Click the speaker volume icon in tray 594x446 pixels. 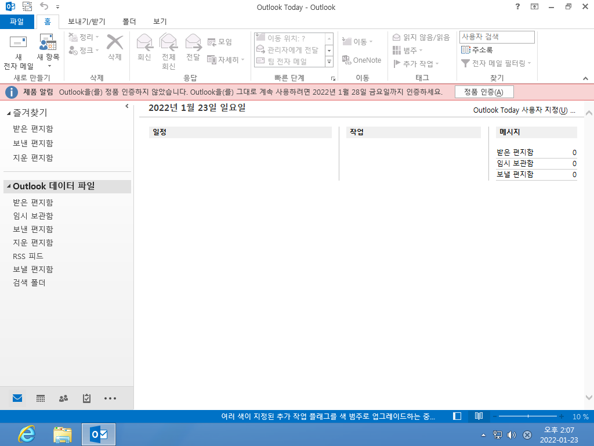(512, 435)
